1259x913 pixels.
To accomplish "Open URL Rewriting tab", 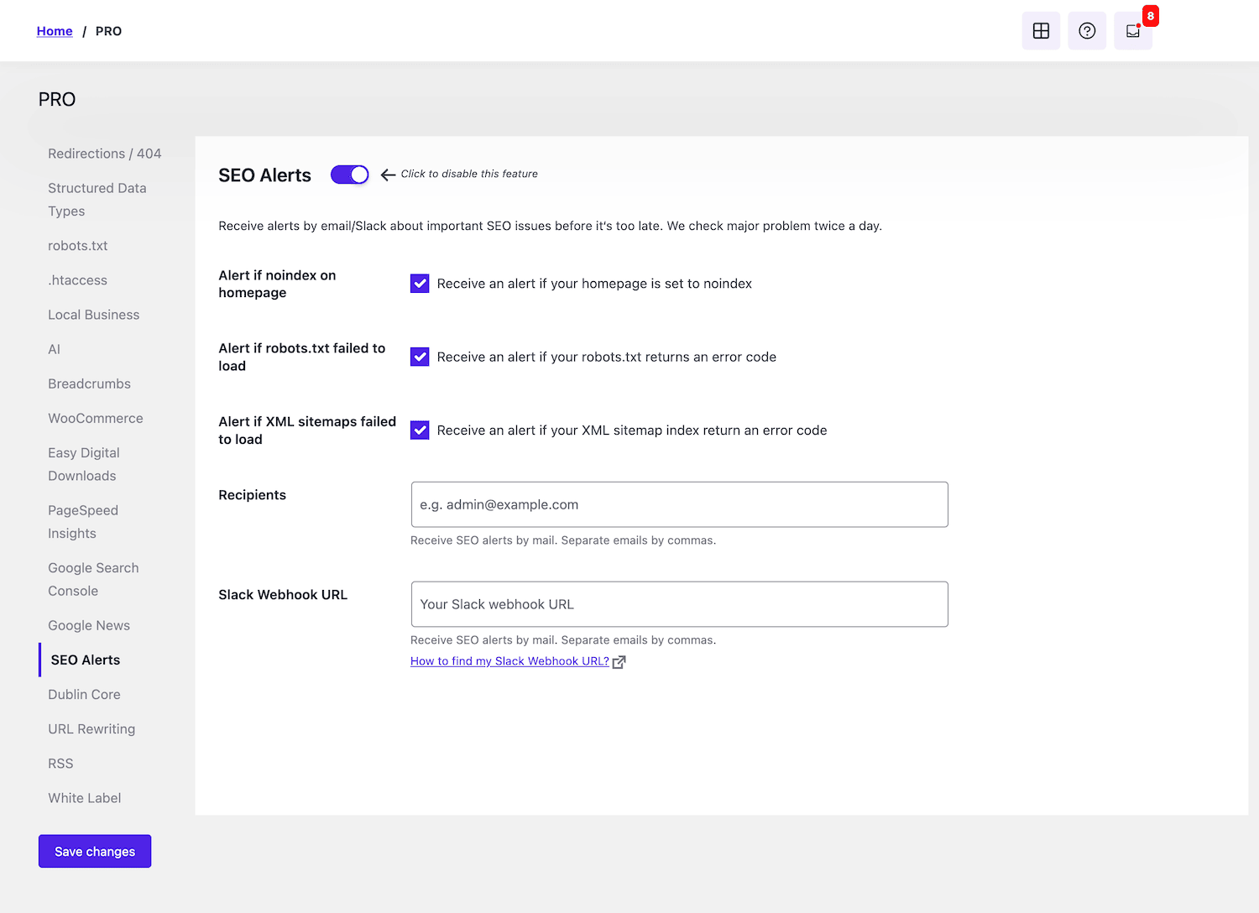I will coord(91,728).
